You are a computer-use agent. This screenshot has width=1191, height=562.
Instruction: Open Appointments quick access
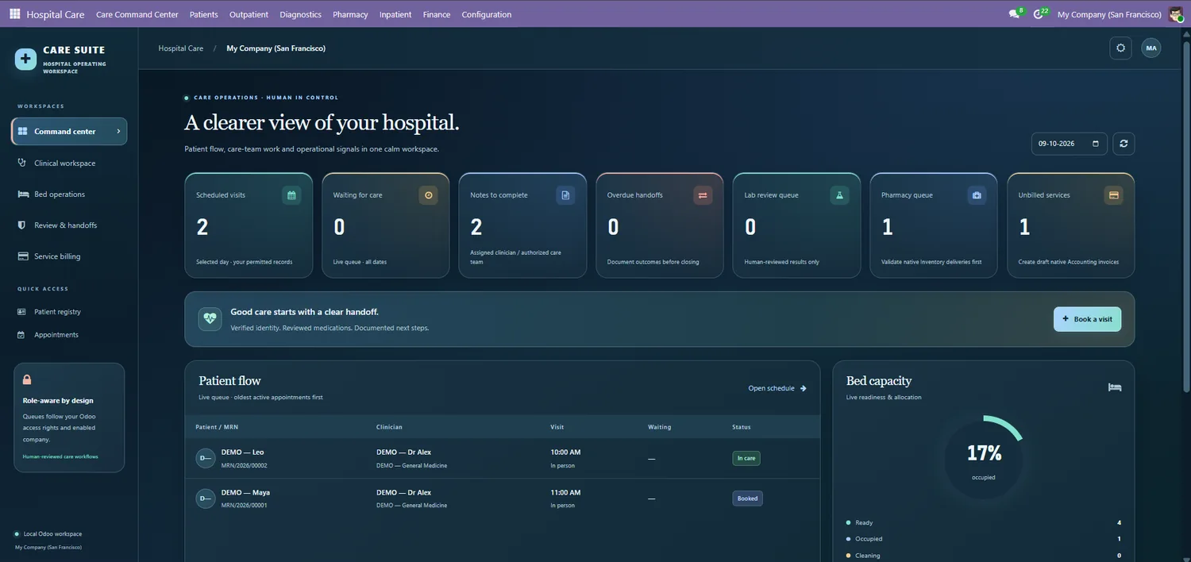(x=69, y=335)
